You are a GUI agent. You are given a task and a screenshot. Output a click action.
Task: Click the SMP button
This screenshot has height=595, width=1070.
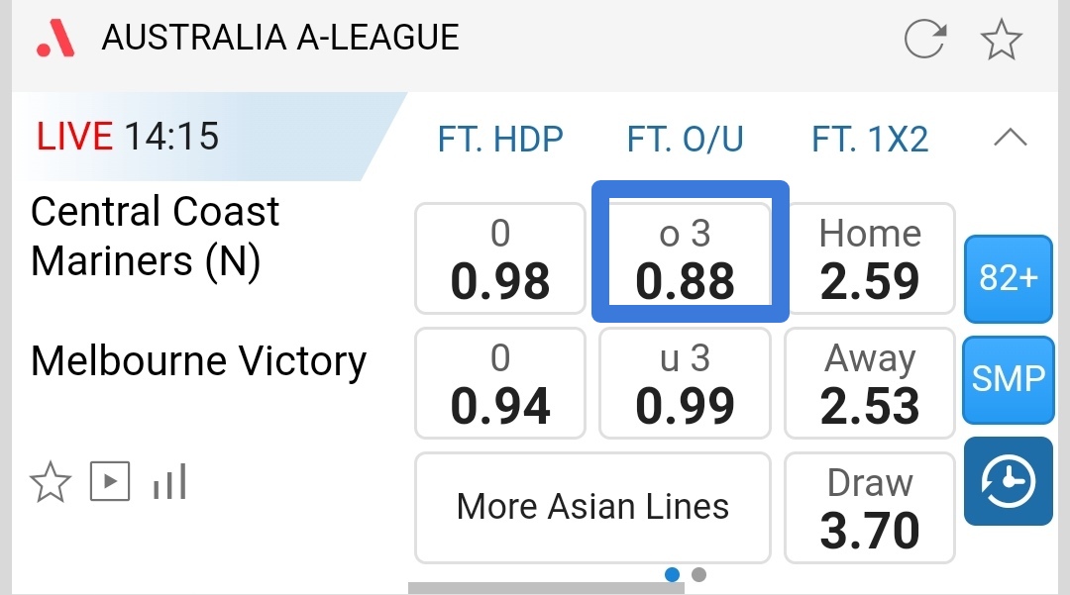[x=1008, y=378]
